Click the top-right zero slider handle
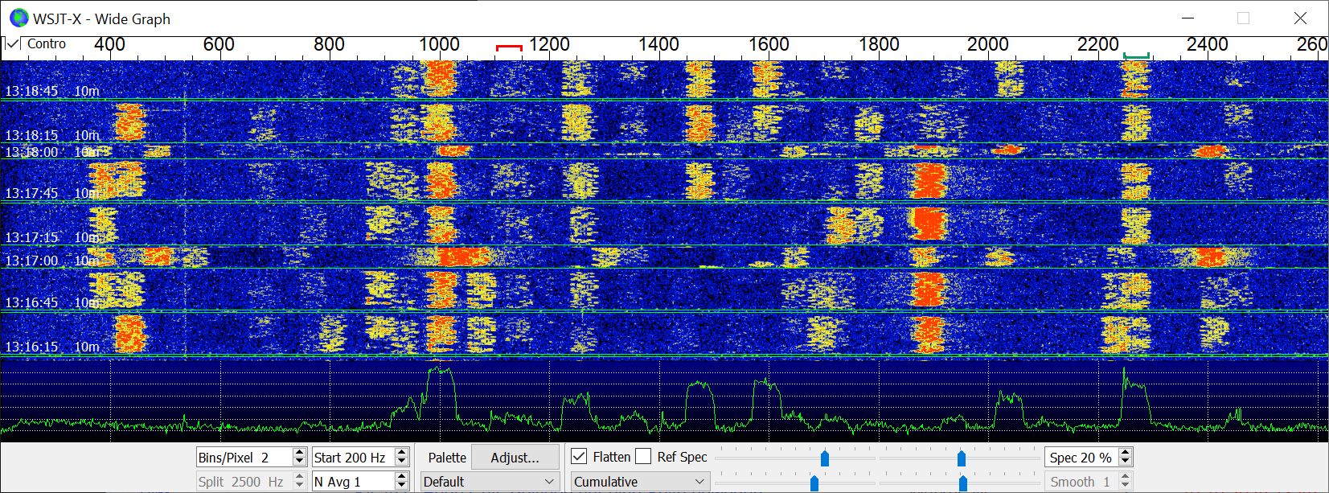This screenshot has height=493, width=1329. (x=962, y=458)
